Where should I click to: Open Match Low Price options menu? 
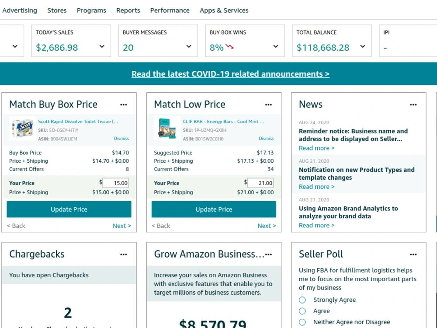click(x=268, y=105)
